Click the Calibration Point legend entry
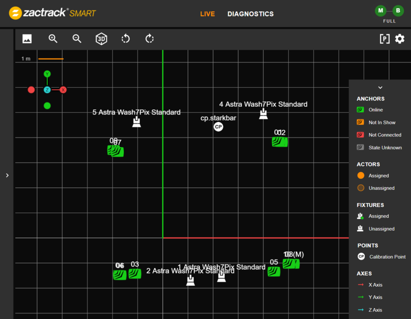The image size is (411, 319). coord(382,257)
